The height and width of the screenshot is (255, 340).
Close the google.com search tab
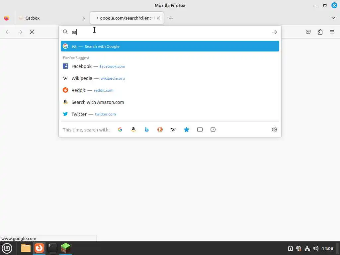158,18
